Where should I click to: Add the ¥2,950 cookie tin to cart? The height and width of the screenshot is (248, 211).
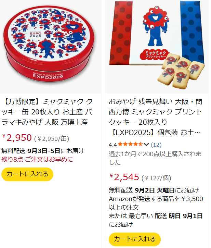pyautogui.click(x=27, y=174)
